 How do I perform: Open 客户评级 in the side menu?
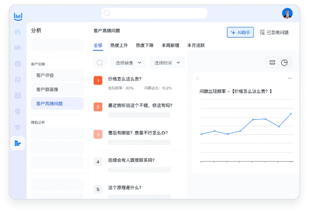point(57,75)
